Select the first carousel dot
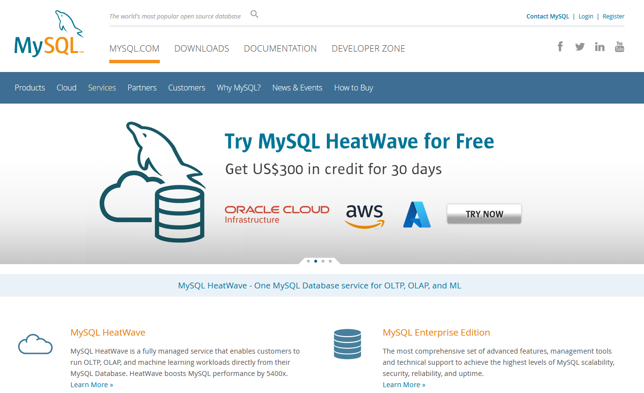The width and height of the screenshot is (644, 393). point(308,261)
